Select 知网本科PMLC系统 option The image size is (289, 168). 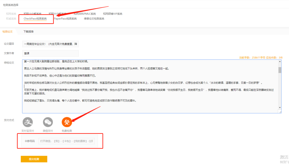coord(85,14)
